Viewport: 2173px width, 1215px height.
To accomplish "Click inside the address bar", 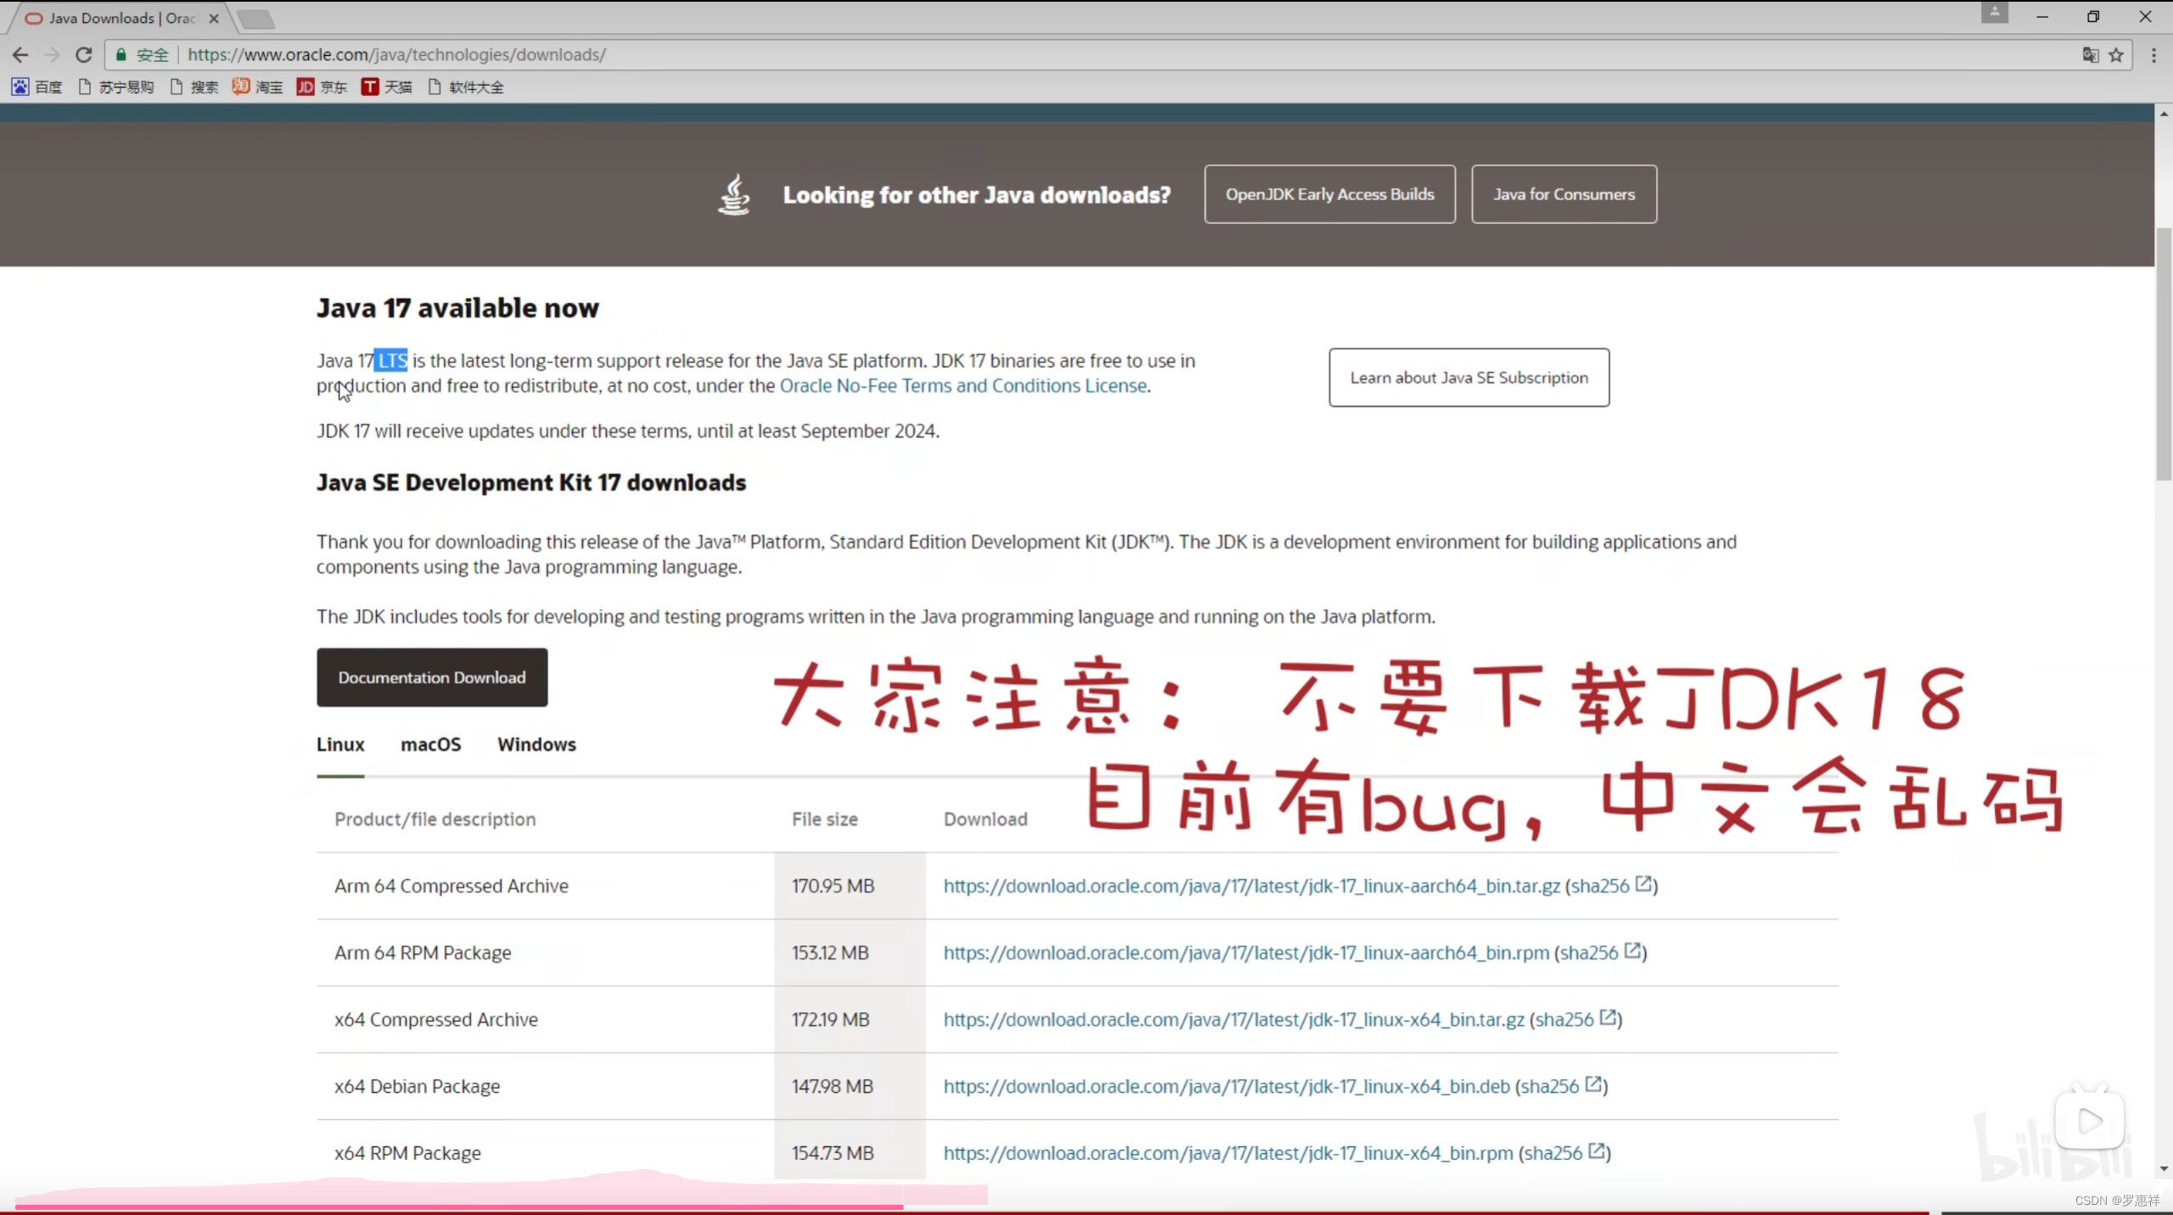I will click(594, 54).
